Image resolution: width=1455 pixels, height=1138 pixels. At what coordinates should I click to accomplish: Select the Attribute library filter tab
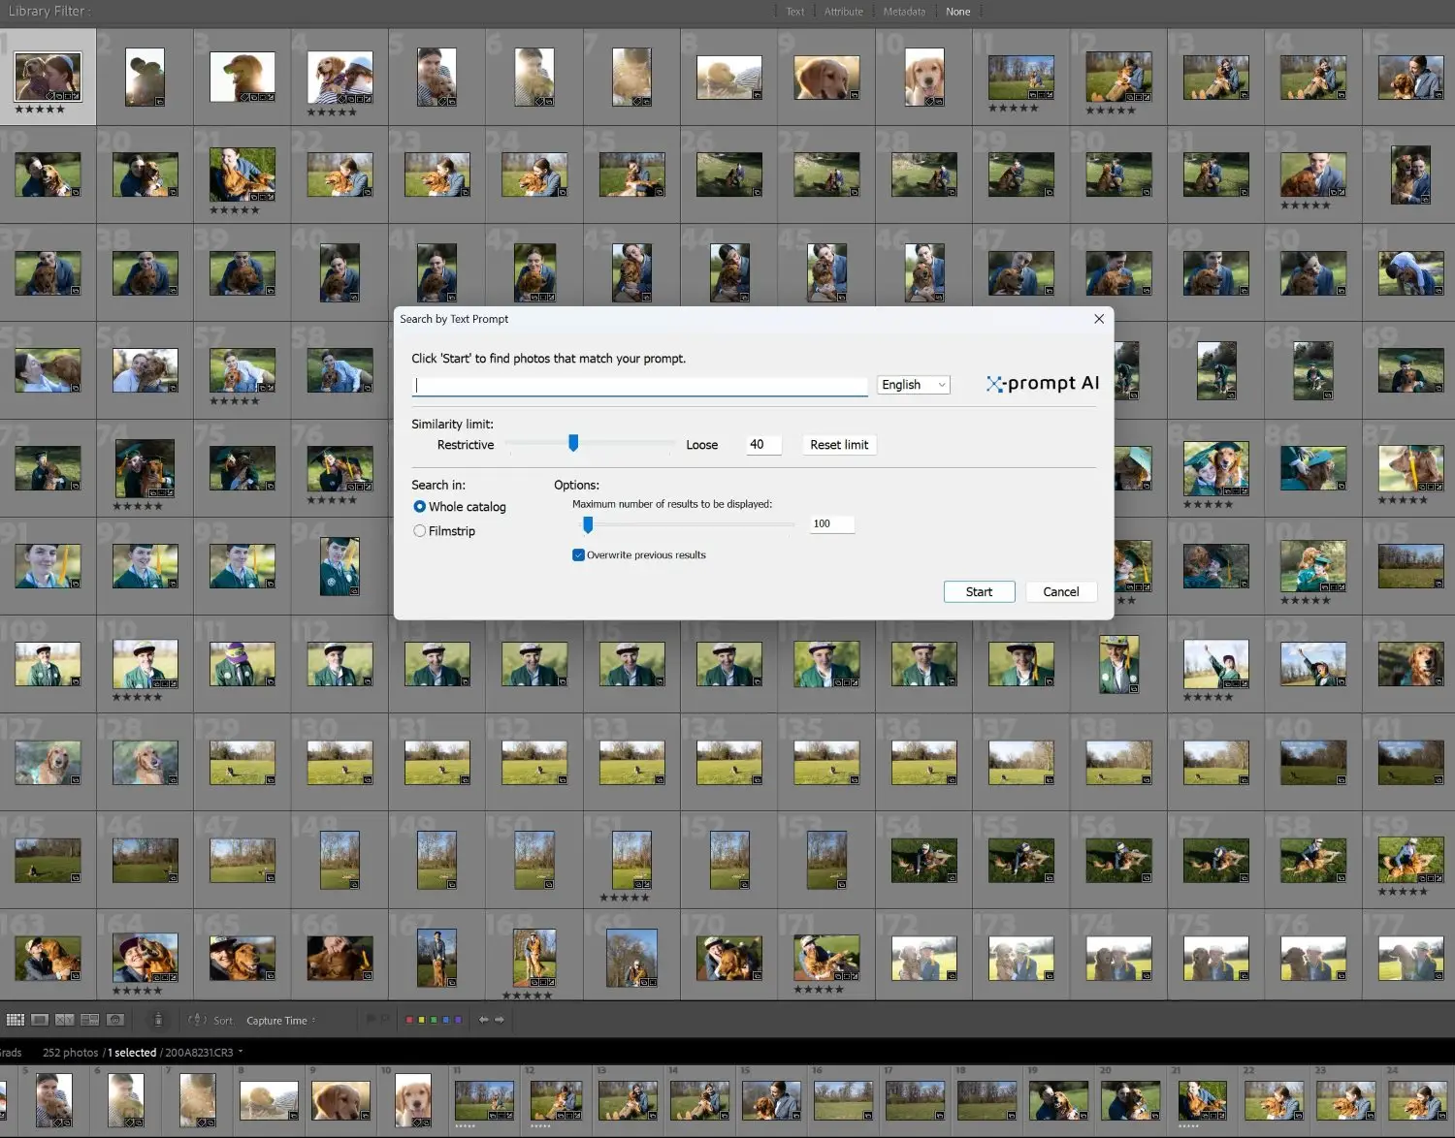843,12
